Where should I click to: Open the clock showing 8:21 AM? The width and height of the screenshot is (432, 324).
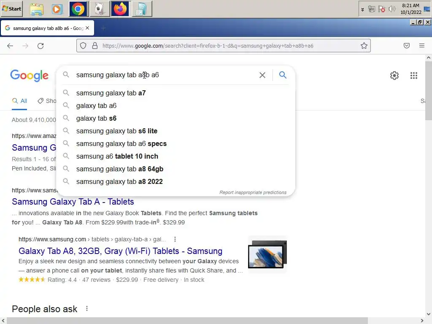point(410,9)
